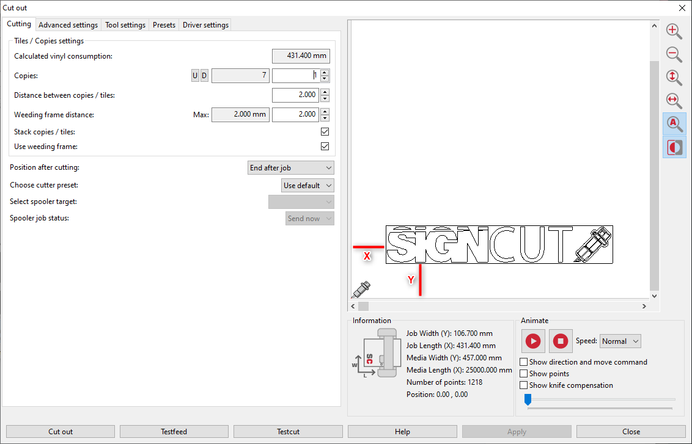This screenshot has width=692, height=444.
Task: Click the D button beside Copies
Action: (204, 76)
